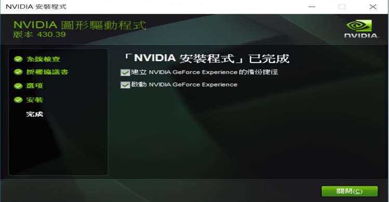Viewport: 389px width, 202px height.
Task: Click the green checkmark icon next to 安裝
Action: [18, 100]
